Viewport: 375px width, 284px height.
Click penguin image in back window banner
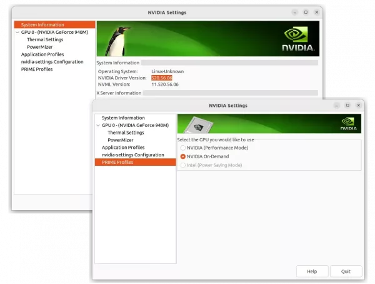pyautogui.click(x=118, y=41)
